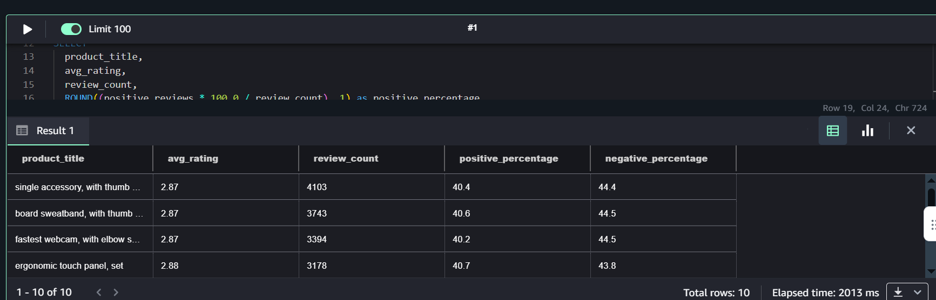Click the Total rows: 10 status
Image resolution: width=936 pixels, height=300 pixels.
(x=716, y=292)
